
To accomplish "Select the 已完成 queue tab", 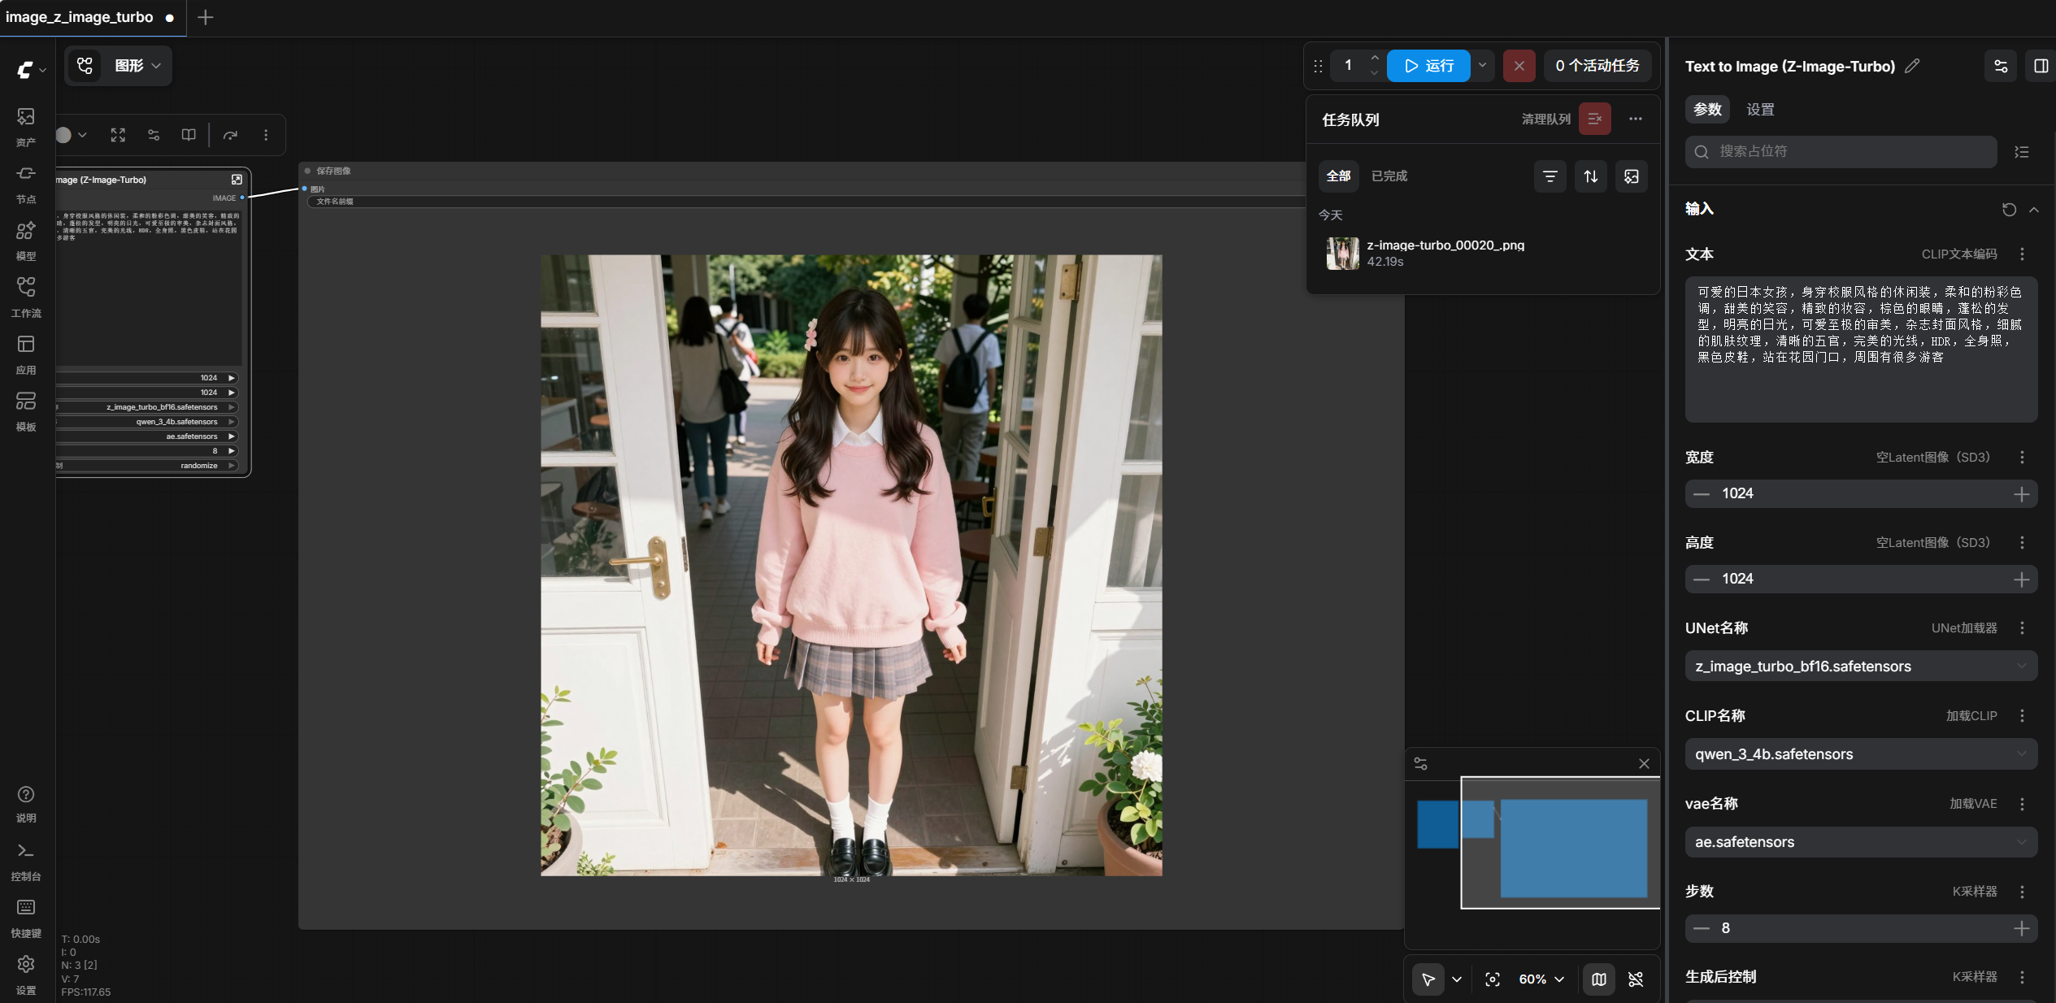I will [1389, 176].
